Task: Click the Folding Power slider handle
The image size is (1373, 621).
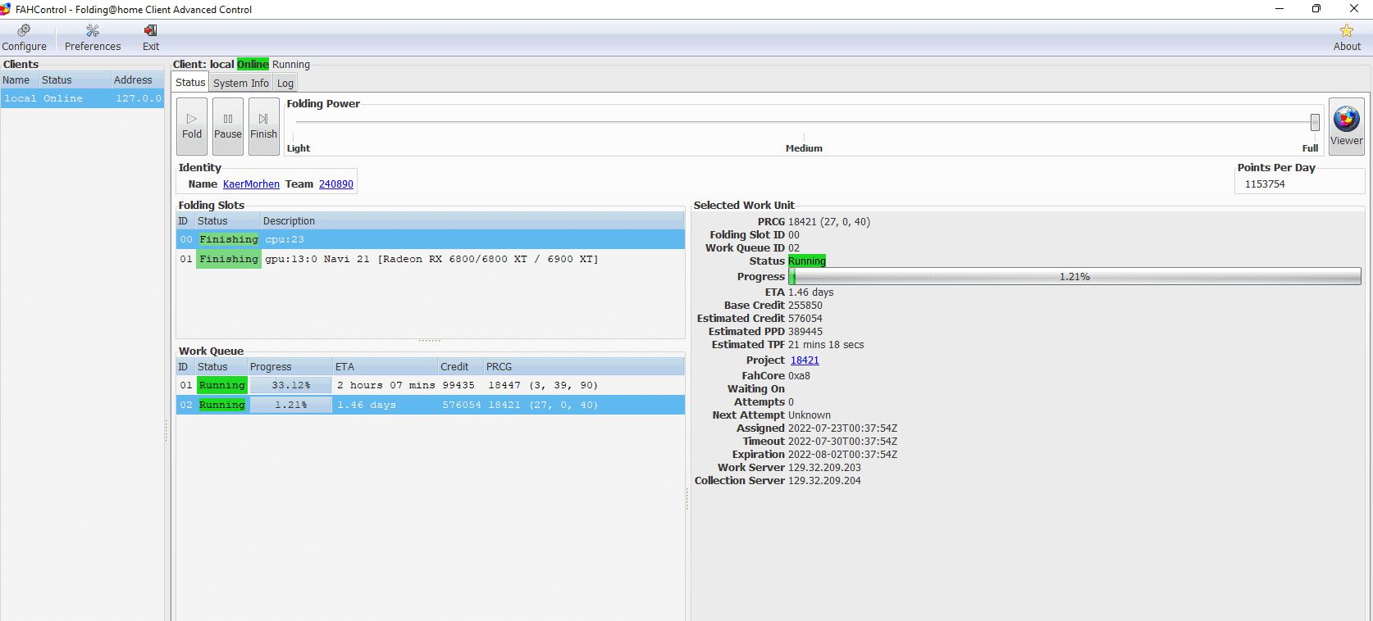Action: coord(1315,122)
